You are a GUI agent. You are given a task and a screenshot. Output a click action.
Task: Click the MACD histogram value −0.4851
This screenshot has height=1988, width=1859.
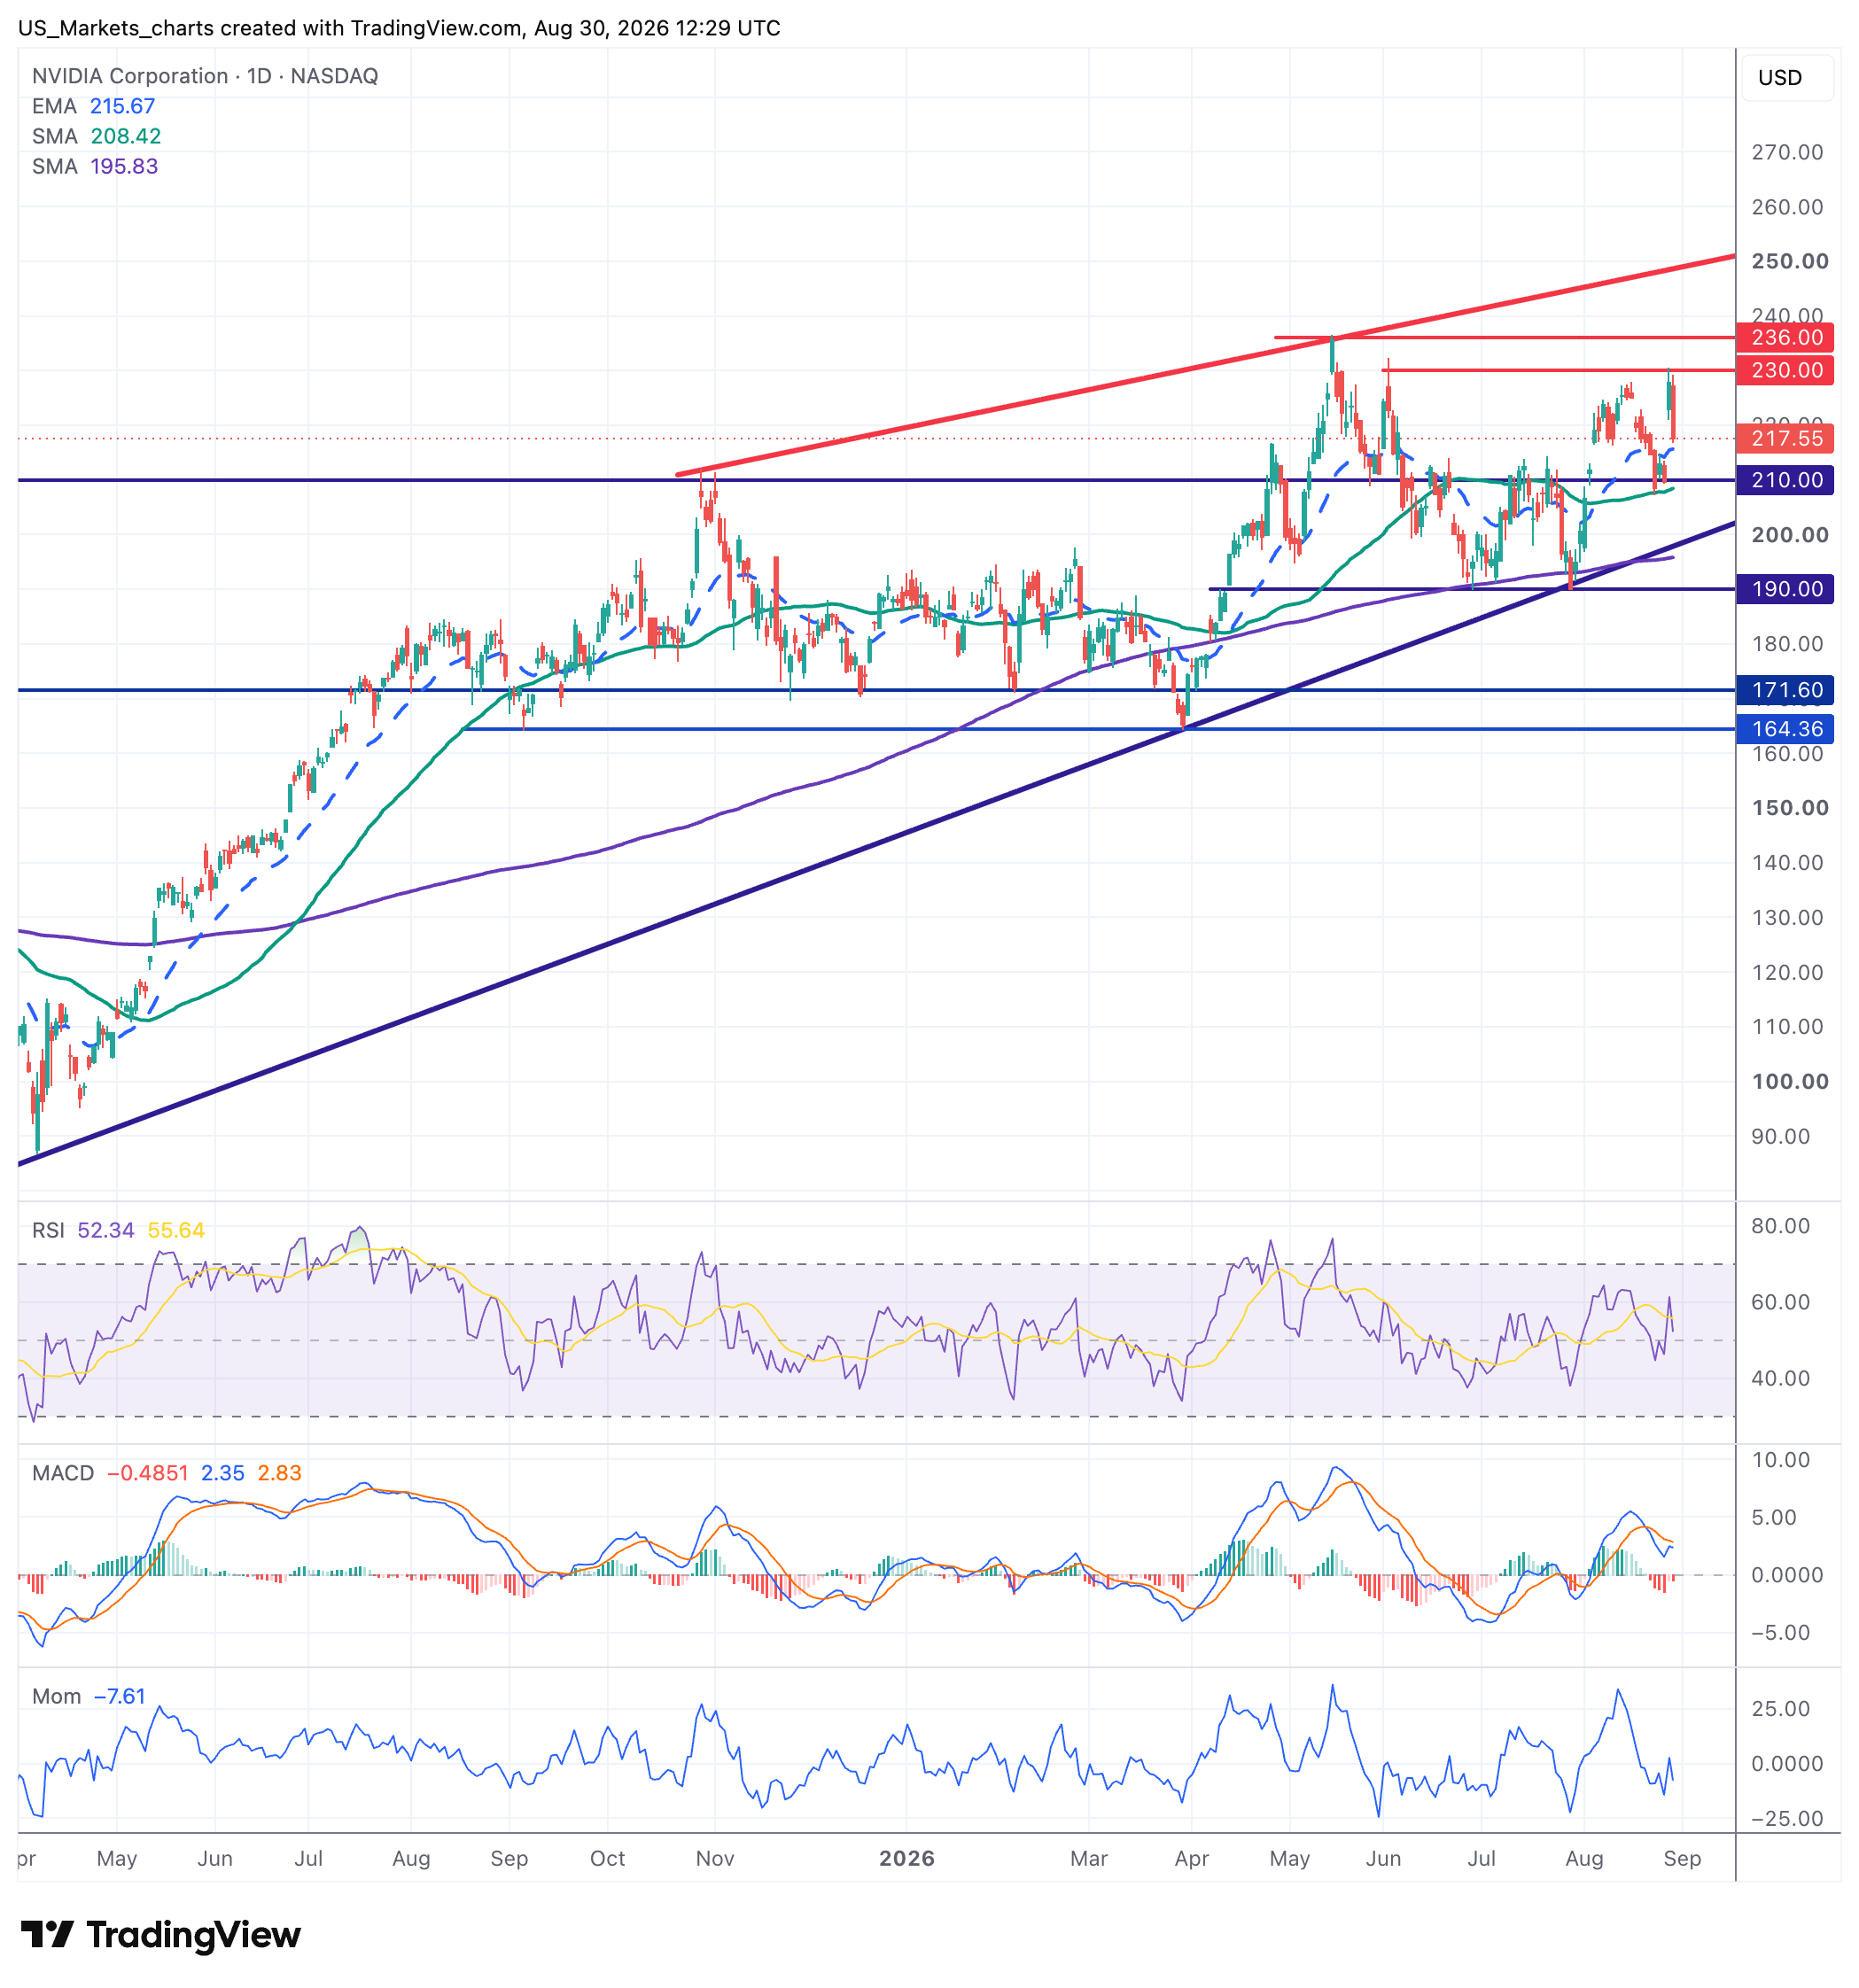click(x=148, y=1473)
